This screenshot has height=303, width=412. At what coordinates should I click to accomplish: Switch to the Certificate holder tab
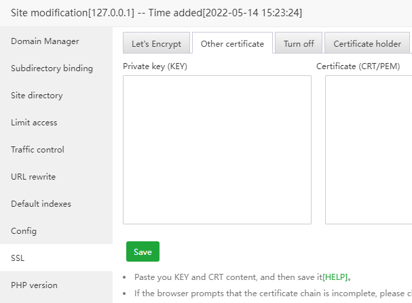click(367, 44)
